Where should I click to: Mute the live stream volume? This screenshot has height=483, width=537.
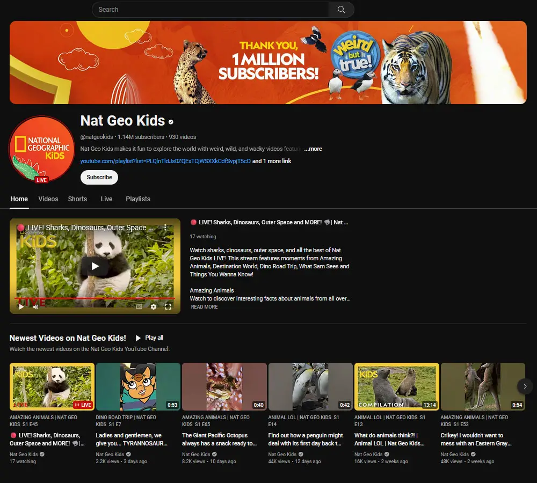pos(35,307)
